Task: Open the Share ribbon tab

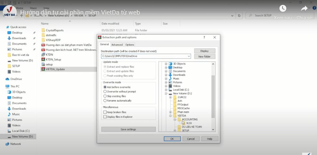Action: coord(33,8)
